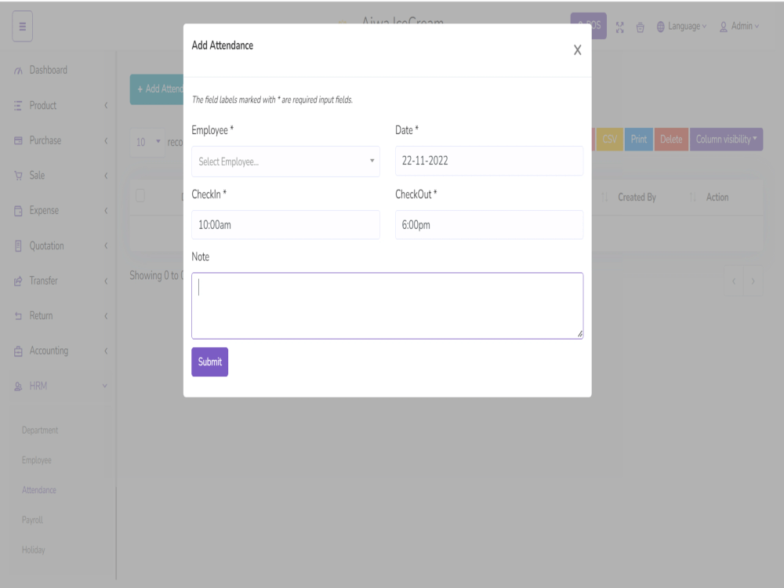The width and height of the screenshot is (784, 588).
Task: Expand the Column visibility dropdown
Action: coord(726,139)
